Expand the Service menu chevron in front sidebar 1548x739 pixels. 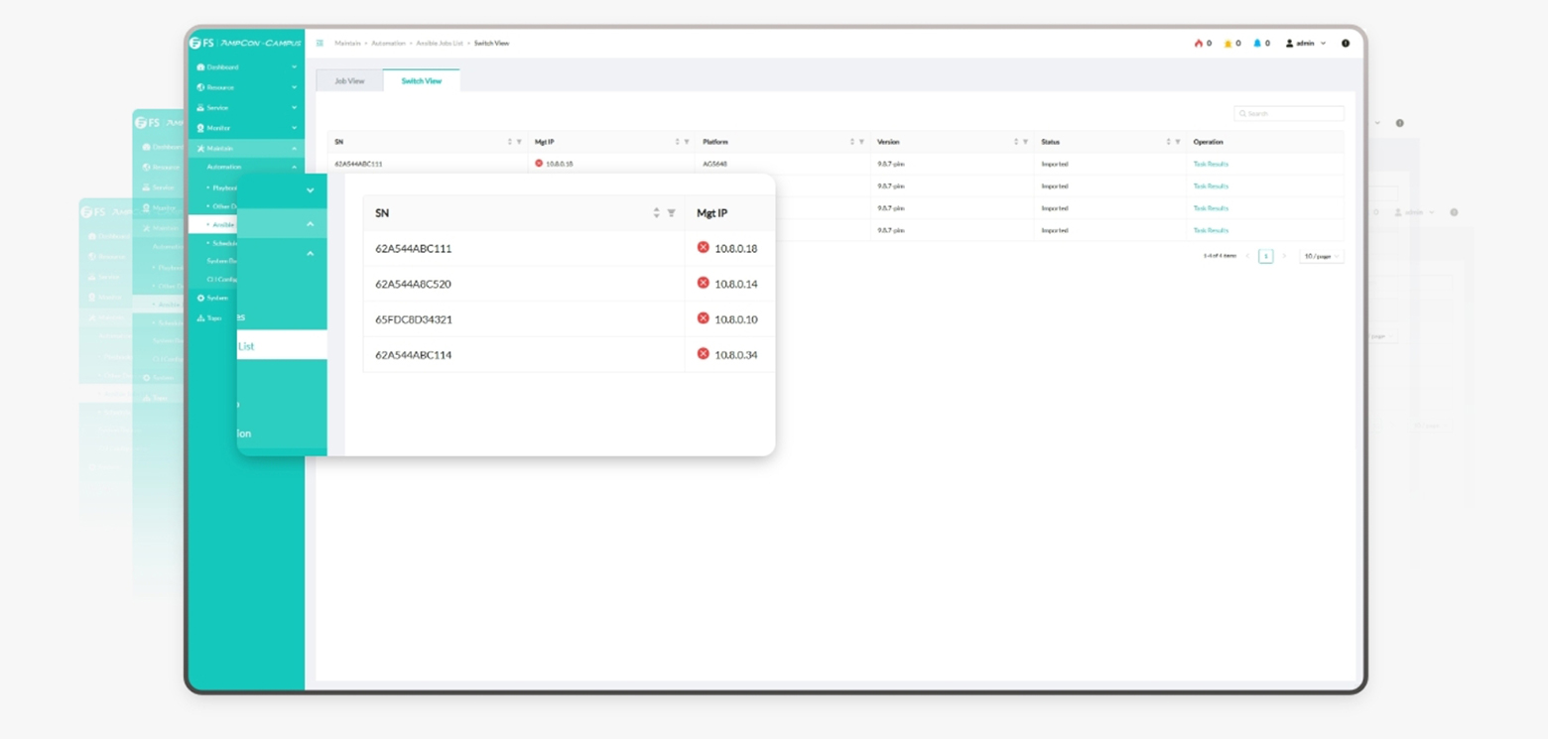[x=295, y=107]
